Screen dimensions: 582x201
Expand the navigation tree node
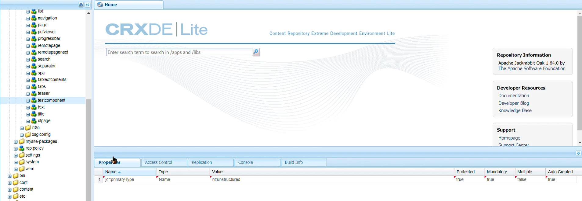[28, 19]
